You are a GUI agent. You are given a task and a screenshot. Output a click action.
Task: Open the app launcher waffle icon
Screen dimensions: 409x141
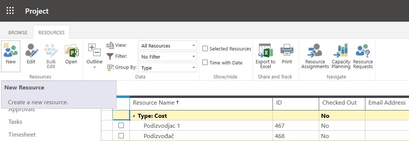tap(10, 11)
